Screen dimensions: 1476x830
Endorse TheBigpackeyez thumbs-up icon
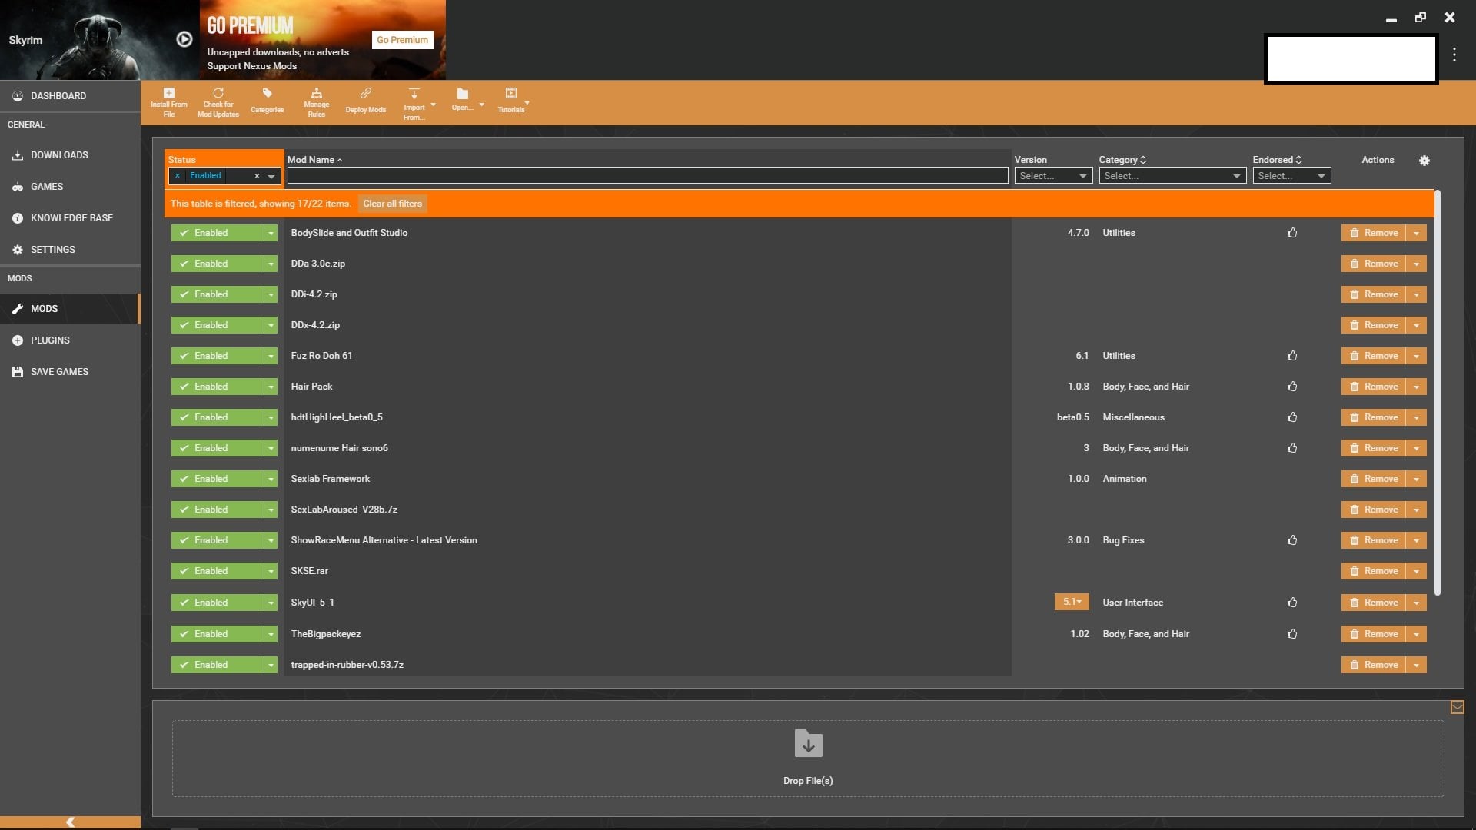(x=1292, y=634)
